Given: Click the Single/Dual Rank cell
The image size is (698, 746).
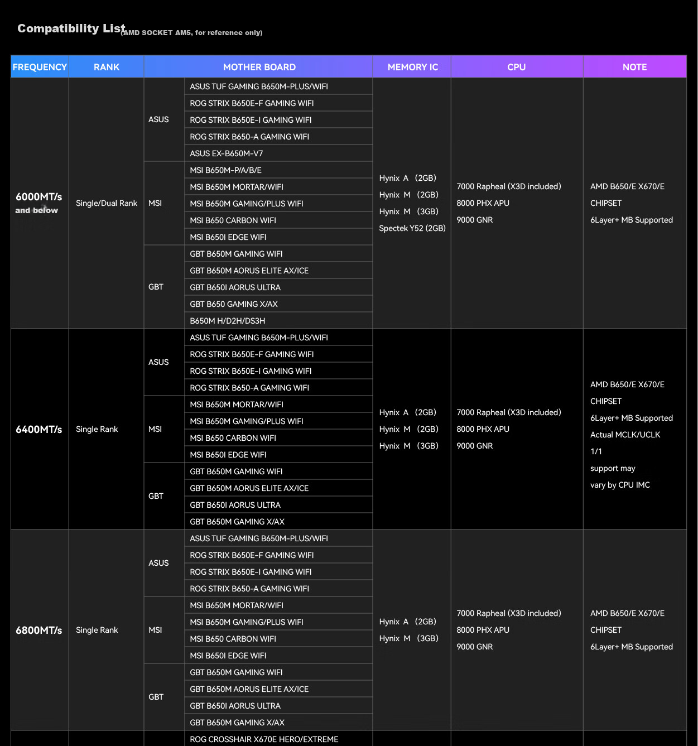Looking at the screenshot, I should point(107,203).
